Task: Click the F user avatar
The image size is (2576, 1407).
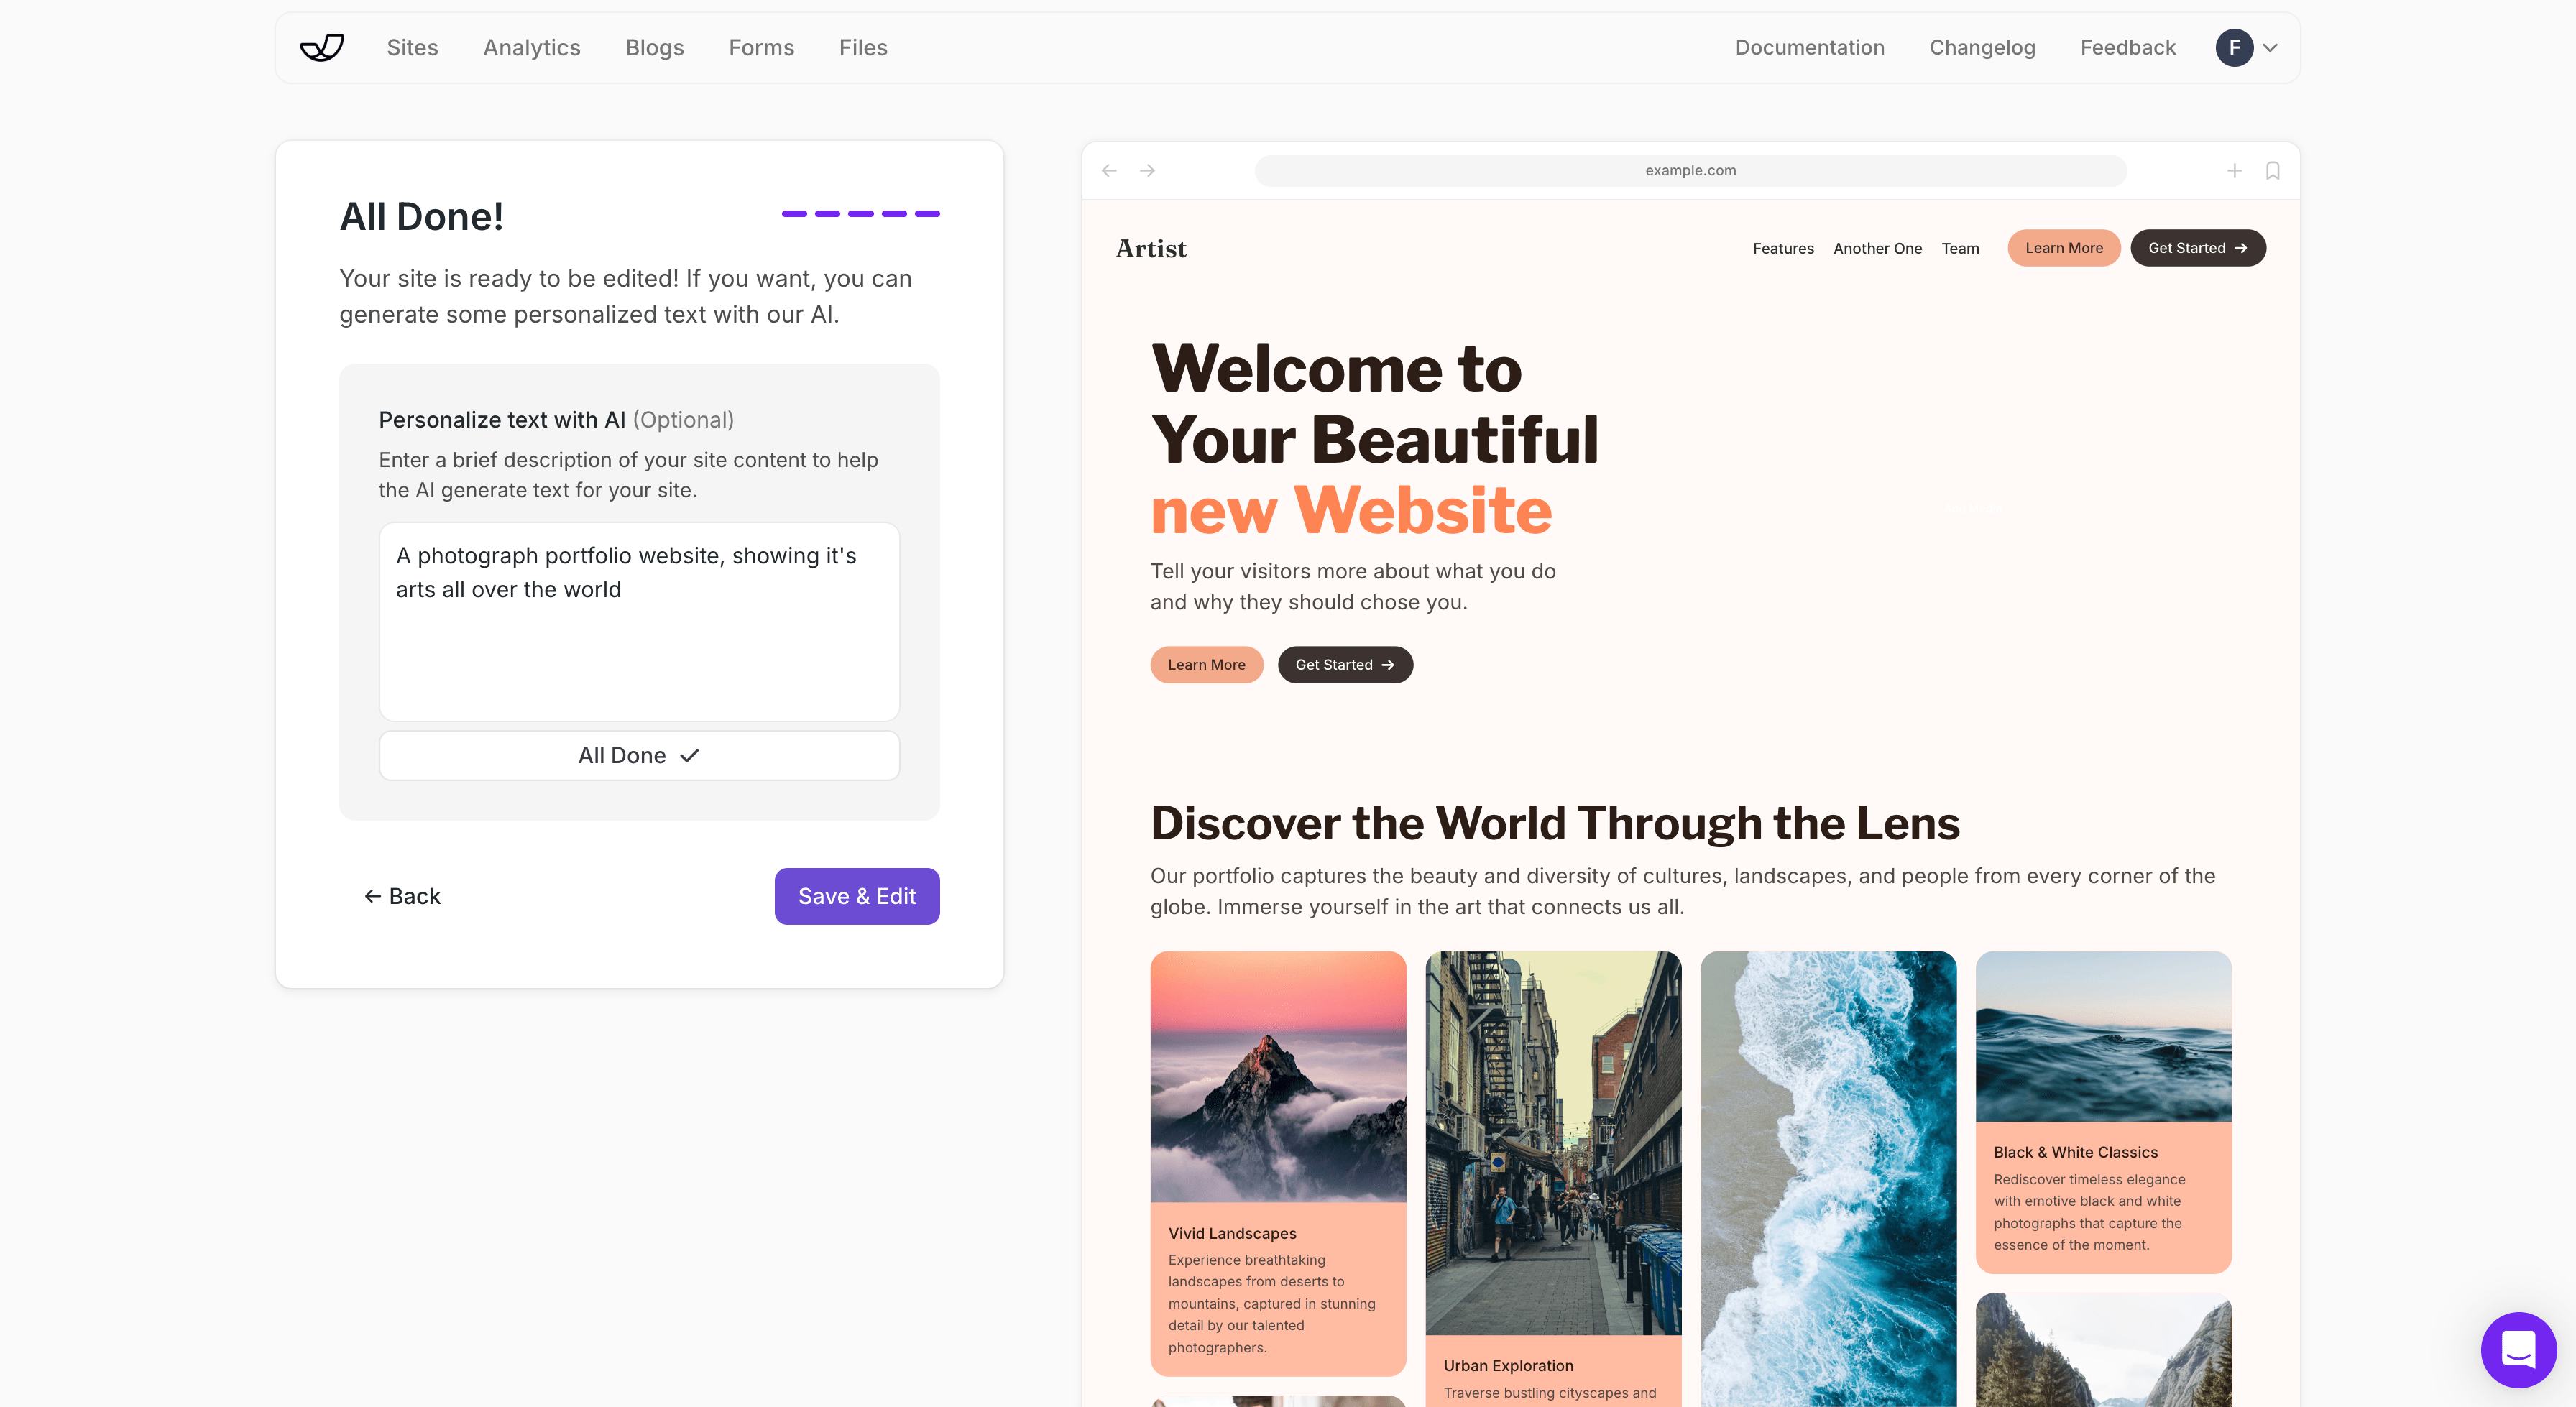Action: (x=2234, y=48)
